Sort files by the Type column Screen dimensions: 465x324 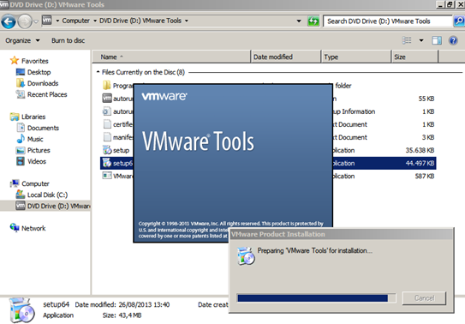356,57
